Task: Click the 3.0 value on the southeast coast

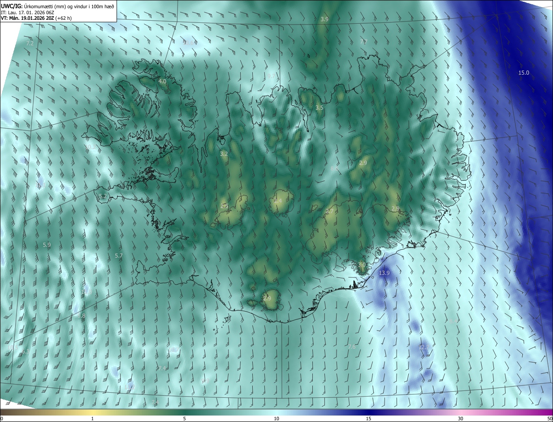Action: (x=362, y=265)
